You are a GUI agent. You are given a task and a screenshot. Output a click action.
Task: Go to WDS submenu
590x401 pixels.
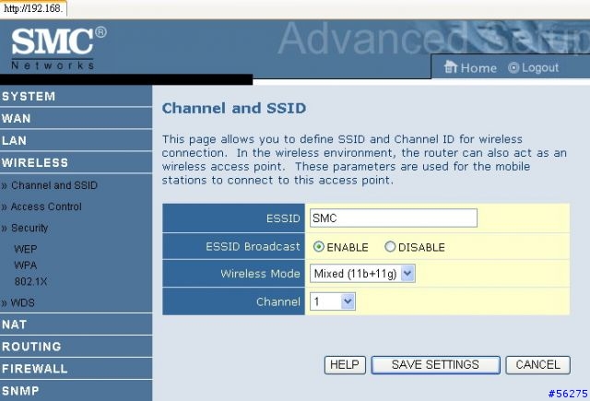coord(22,302)
